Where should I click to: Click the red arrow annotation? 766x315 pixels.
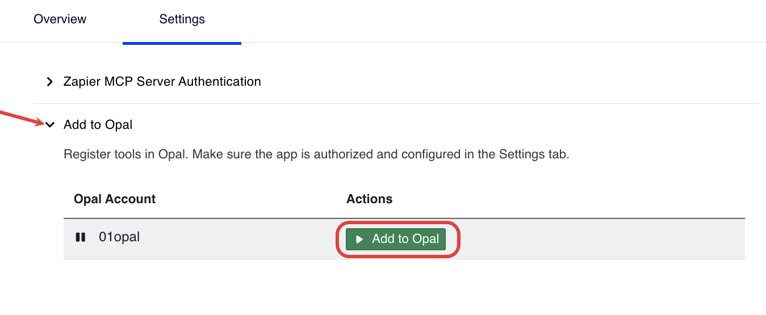point(20,118)
